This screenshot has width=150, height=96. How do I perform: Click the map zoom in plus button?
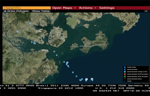pyautogui.click(x=5, y=15)
